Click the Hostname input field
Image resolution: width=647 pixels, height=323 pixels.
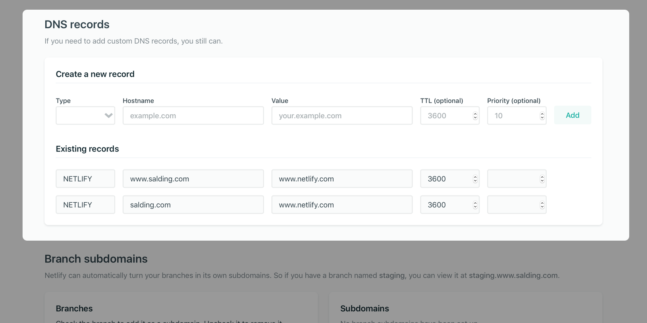coord(193,115)
